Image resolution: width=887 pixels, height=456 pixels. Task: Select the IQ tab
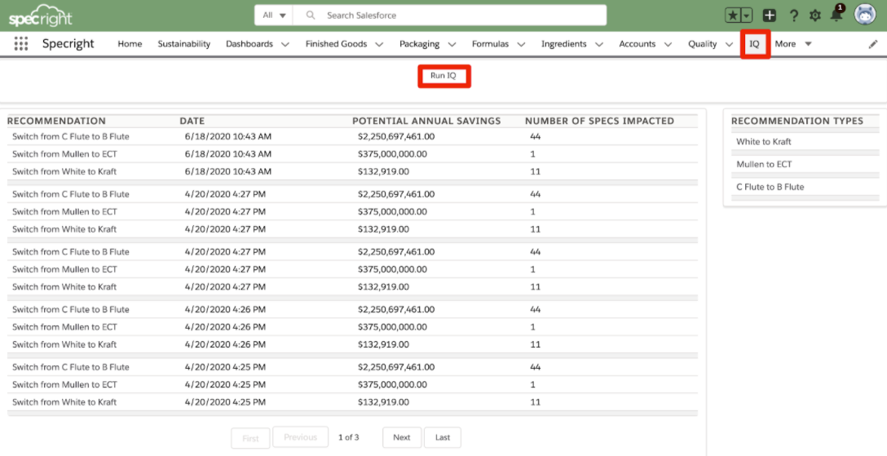(x=754, y=44)
